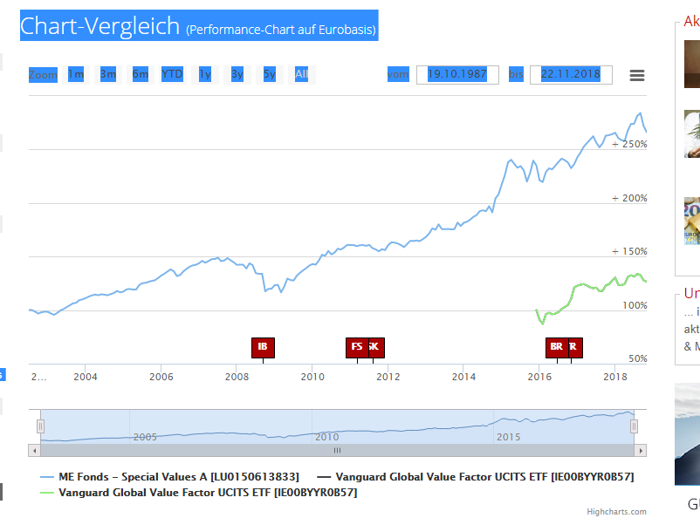Click the '+ 200%' axis label

point(629,198)
